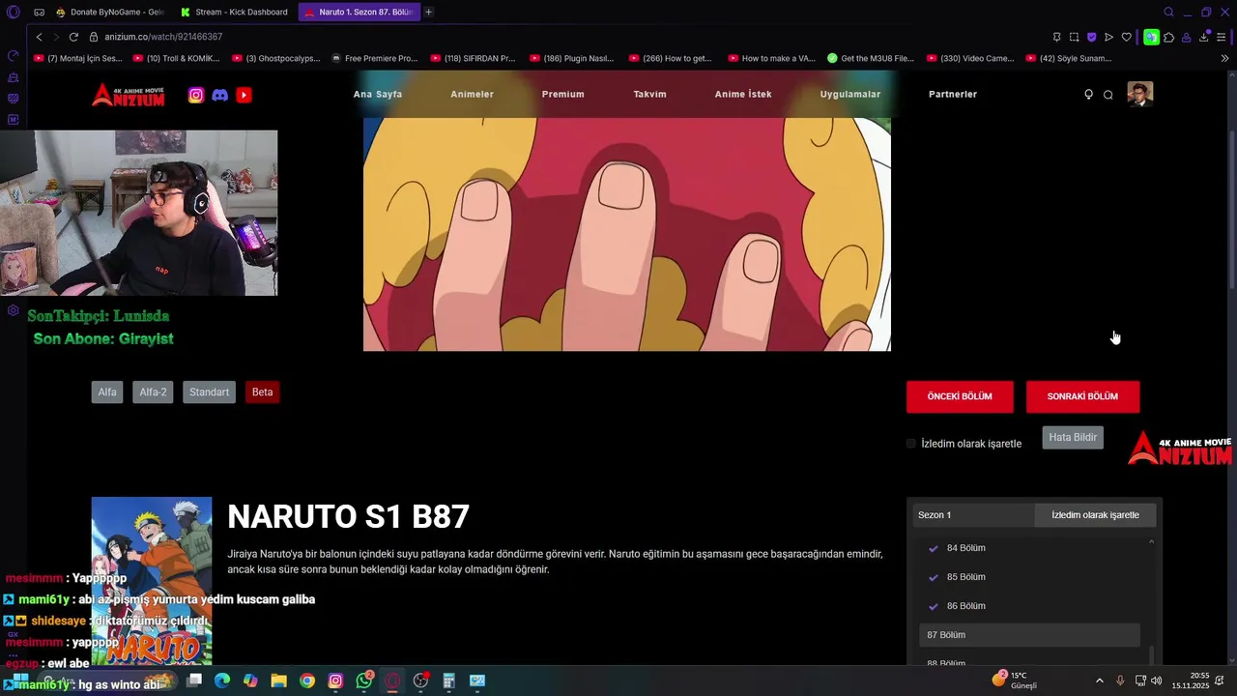Open the Get the M3U8 File bookmark
The height and width of the screenshot is (696, 1237).
[x=870, y=58]
